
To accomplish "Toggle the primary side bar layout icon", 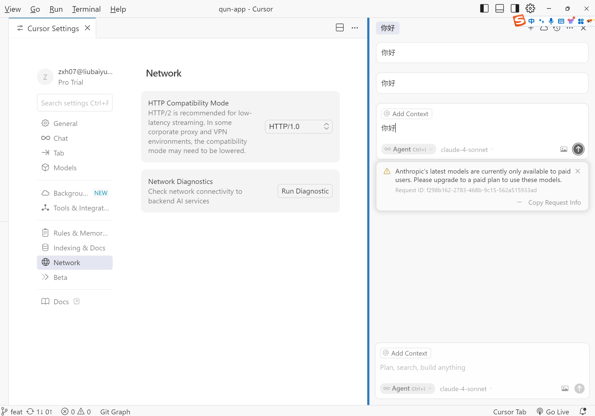I will point(484,8).
